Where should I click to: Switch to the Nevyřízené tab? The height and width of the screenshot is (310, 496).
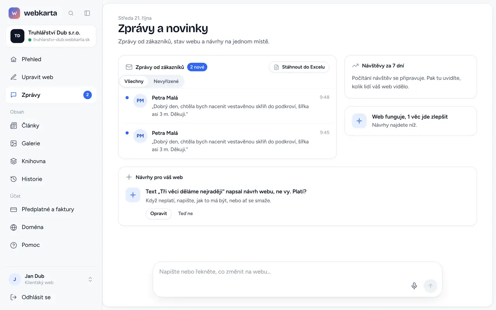tap(166, 81)
